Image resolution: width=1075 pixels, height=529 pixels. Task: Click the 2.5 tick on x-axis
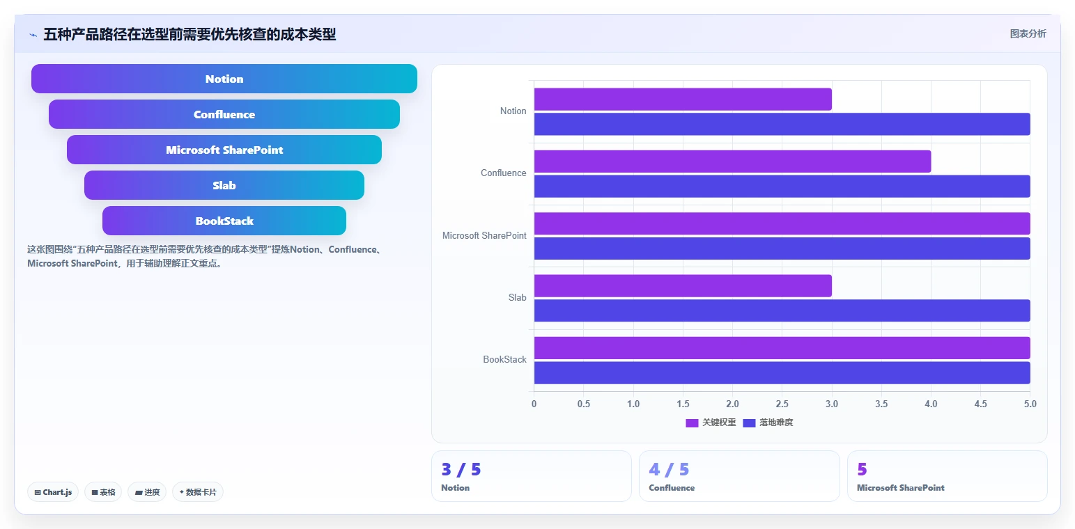[x=782, y=404]
